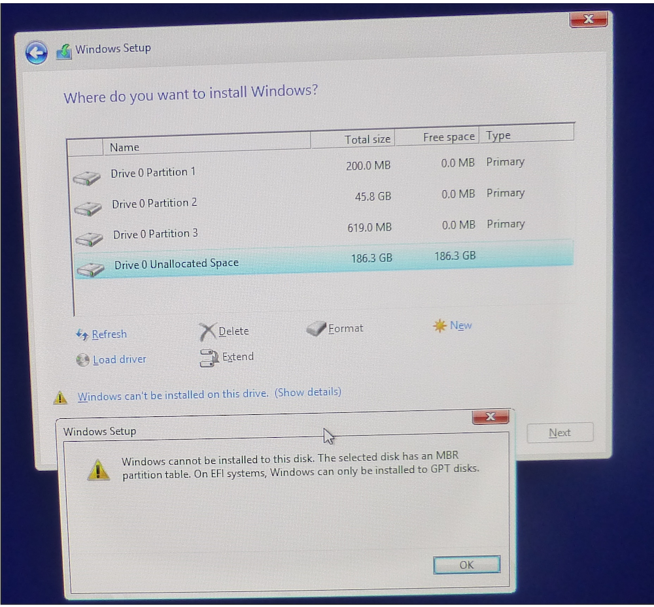Image resolution: width=654 pixels, height=607 pixels.
Task: Click the Load driver disc icon
Action: pos(82,360)
